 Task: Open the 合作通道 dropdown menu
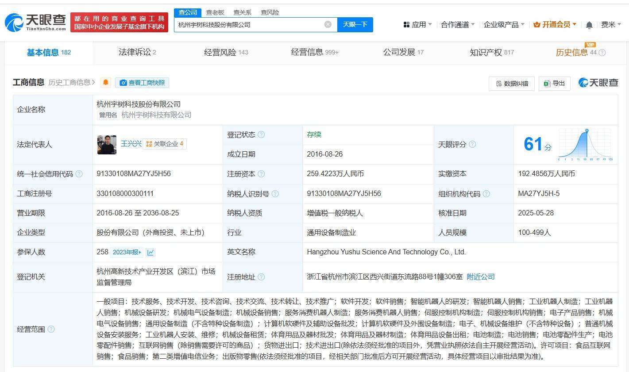(458, 25)
